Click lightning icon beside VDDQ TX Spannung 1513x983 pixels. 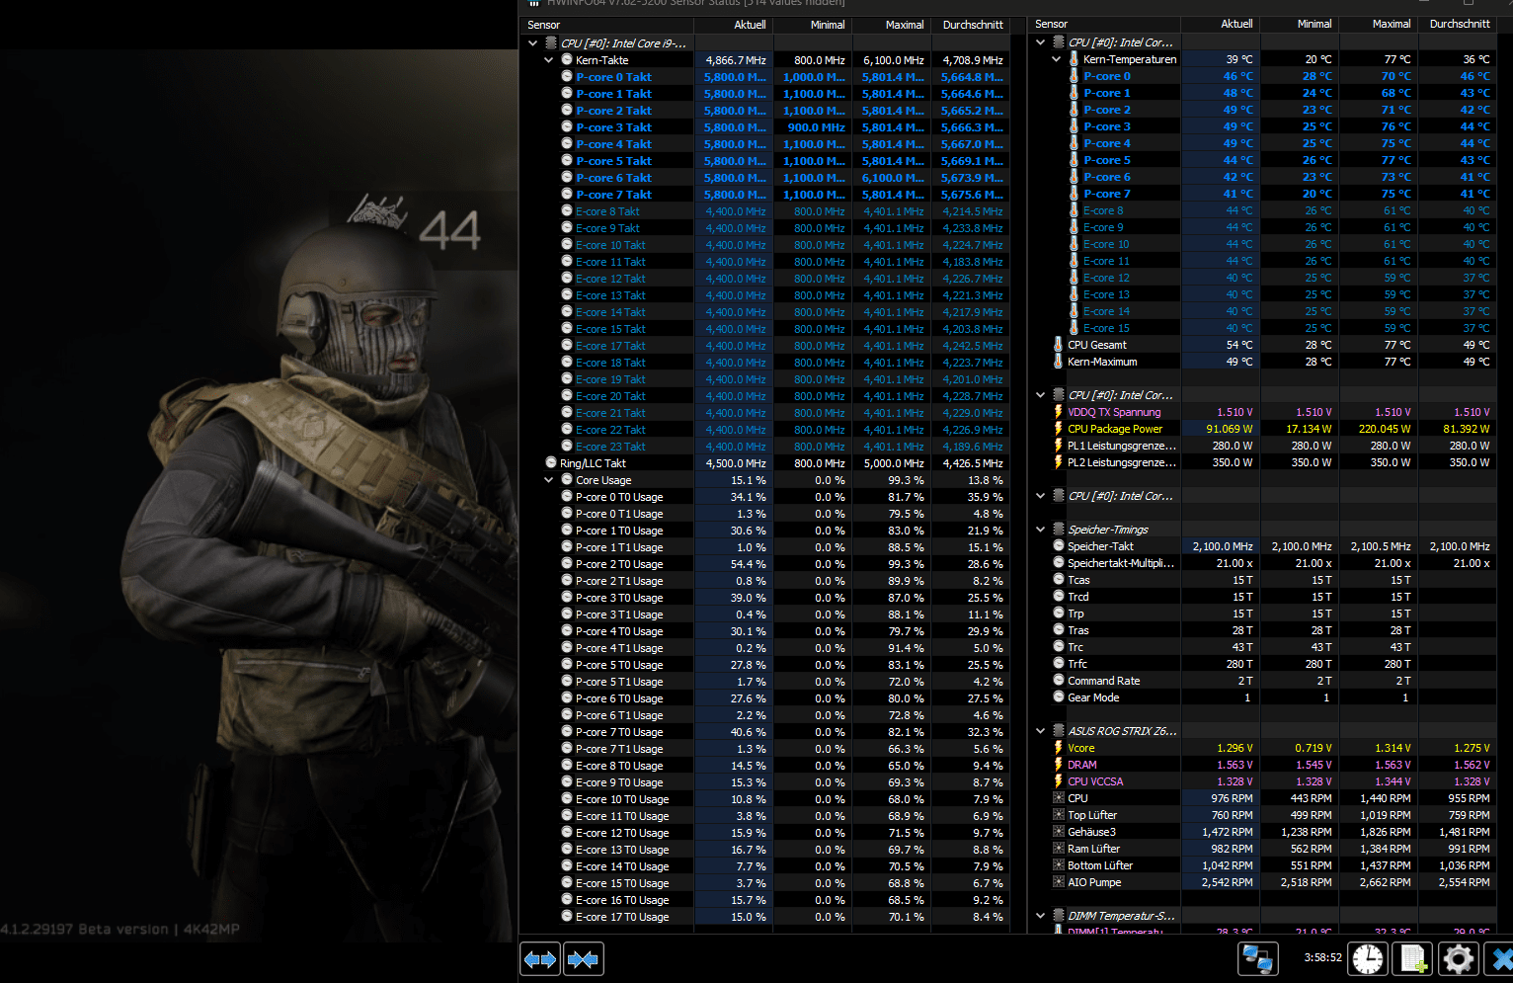1059,412
